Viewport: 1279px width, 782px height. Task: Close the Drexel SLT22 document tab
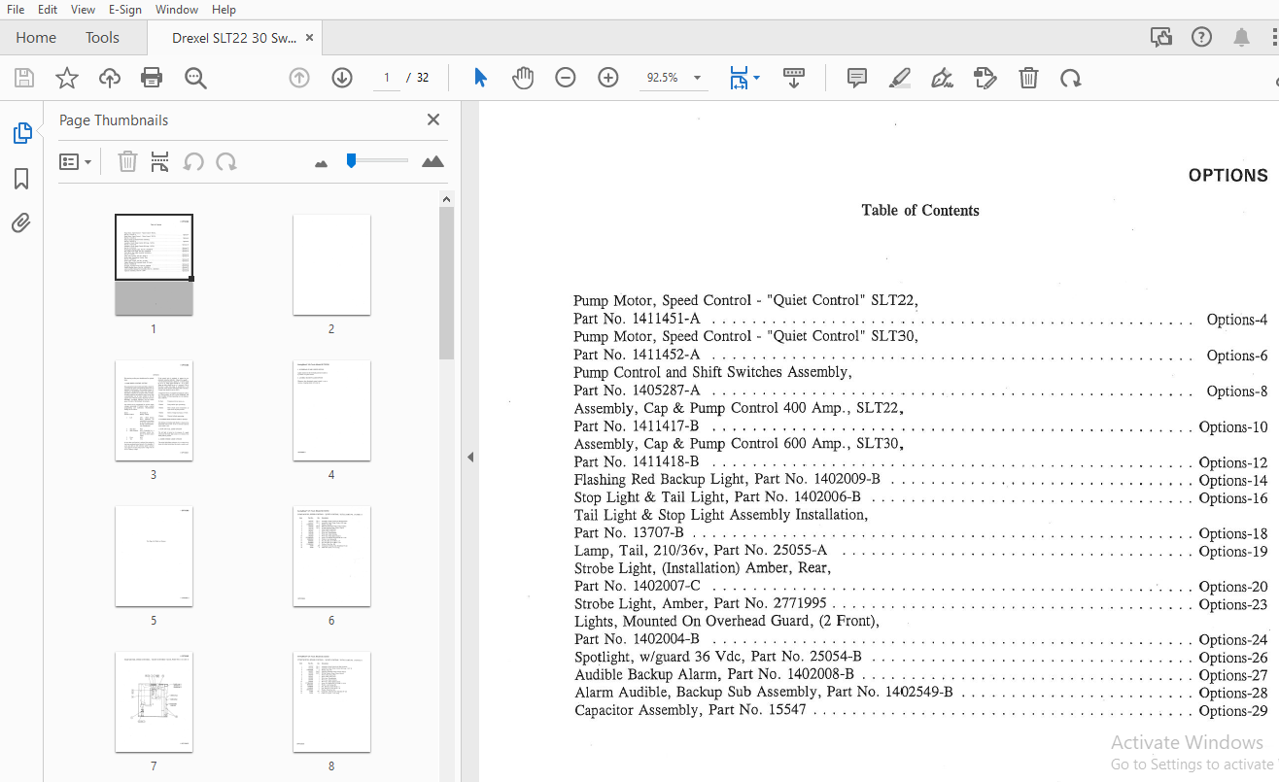(310, 38)
